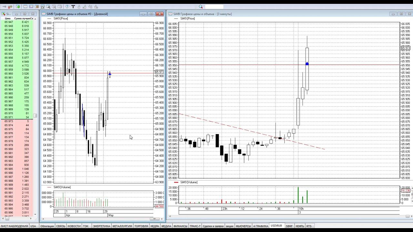Image resolution: width=413 pixels, height=232 pixels.
Task: Open the МЕДИА tab
Action: click(x=166, y=226)
